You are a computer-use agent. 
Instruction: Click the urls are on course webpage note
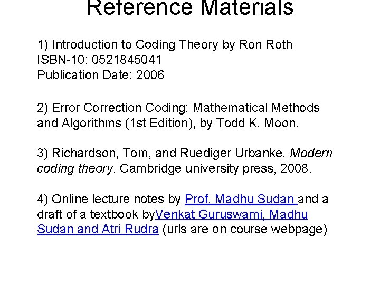point(245,230)
